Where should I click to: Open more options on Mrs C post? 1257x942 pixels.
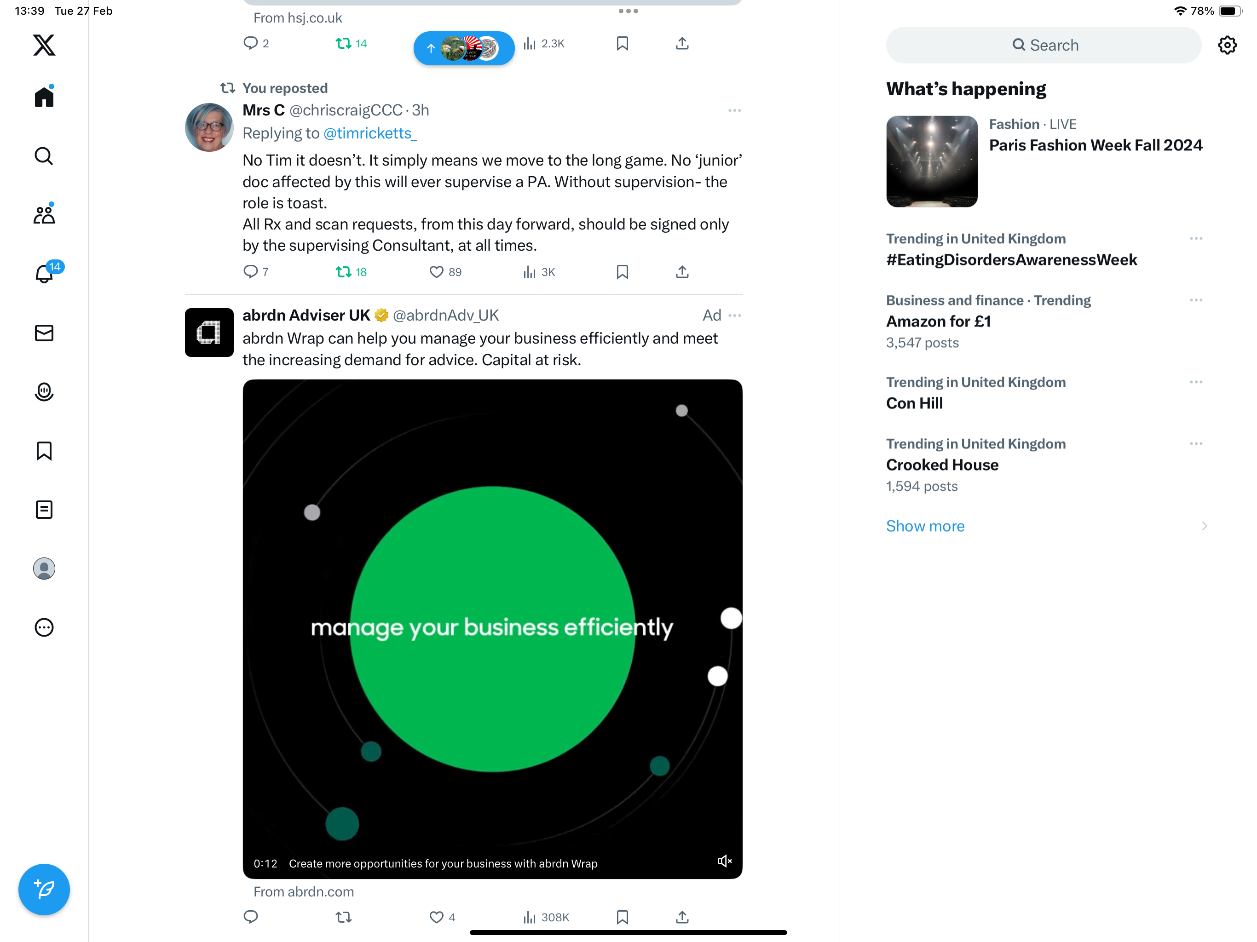734,110
